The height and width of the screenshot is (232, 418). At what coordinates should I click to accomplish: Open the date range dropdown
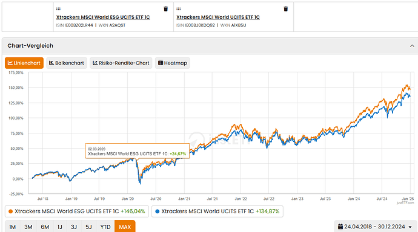[376, 227]
